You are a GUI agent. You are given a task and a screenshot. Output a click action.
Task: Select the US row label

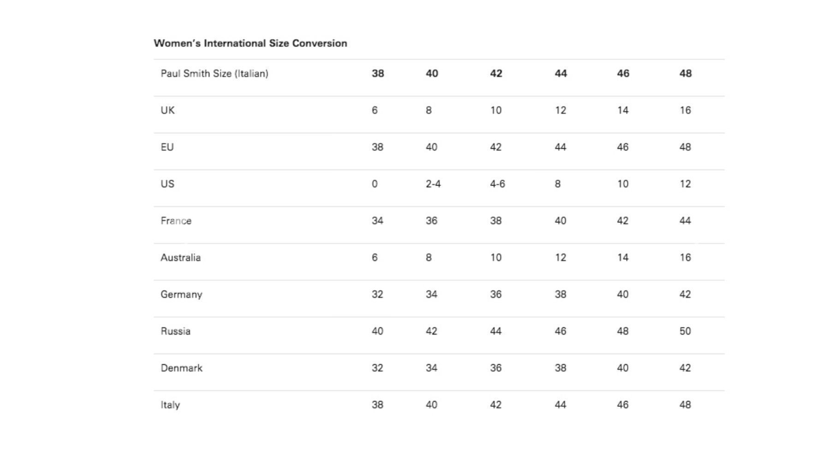[167, 184]
